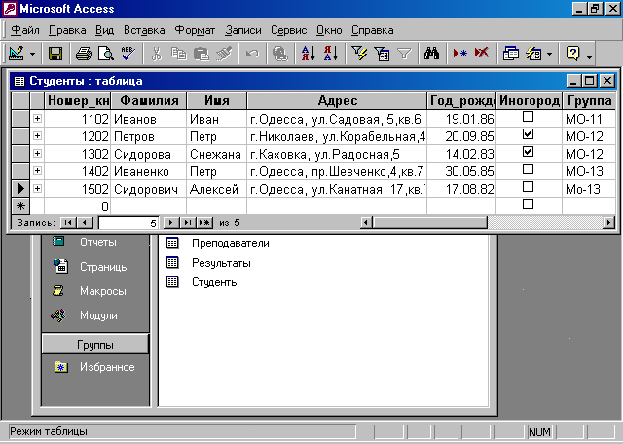This screenshot has height=444, width=623.
Task: Expand subdatasheet for record 1502
Action: (37, 189)
